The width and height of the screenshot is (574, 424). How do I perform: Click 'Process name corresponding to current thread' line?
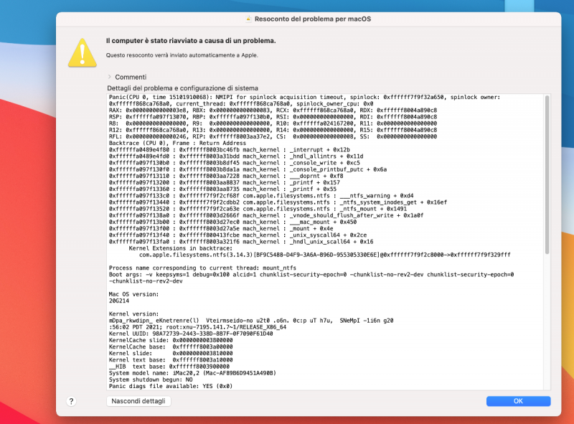[x=202, y=268]
